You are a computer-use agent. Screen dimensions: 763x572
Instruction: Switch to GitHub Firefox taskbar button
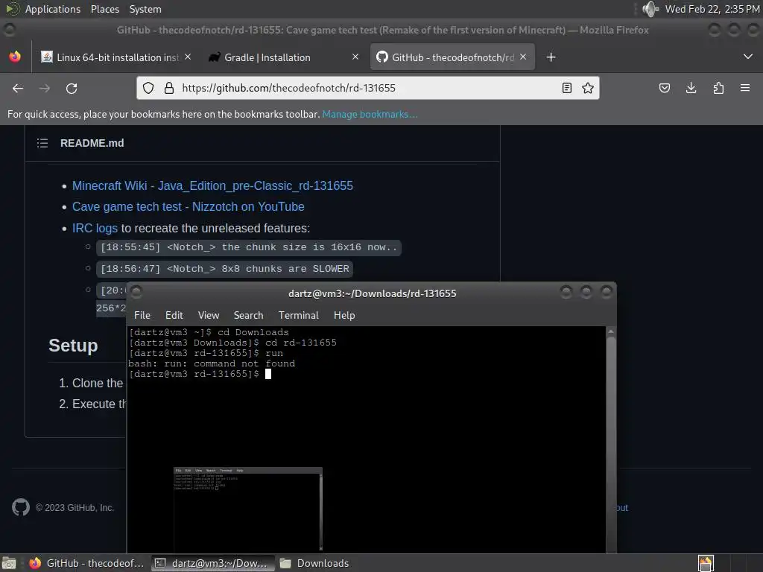86,563
